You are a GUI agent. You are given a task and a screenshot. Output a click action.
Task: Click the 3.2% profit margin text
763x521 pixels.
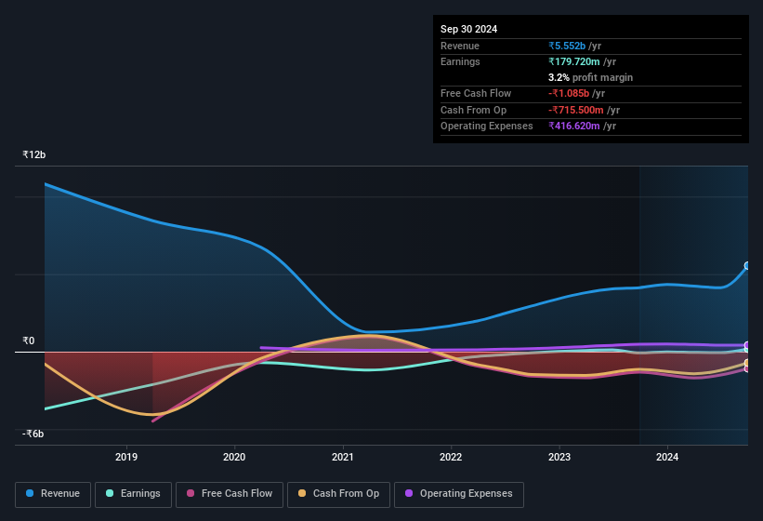tap(590, 77)
